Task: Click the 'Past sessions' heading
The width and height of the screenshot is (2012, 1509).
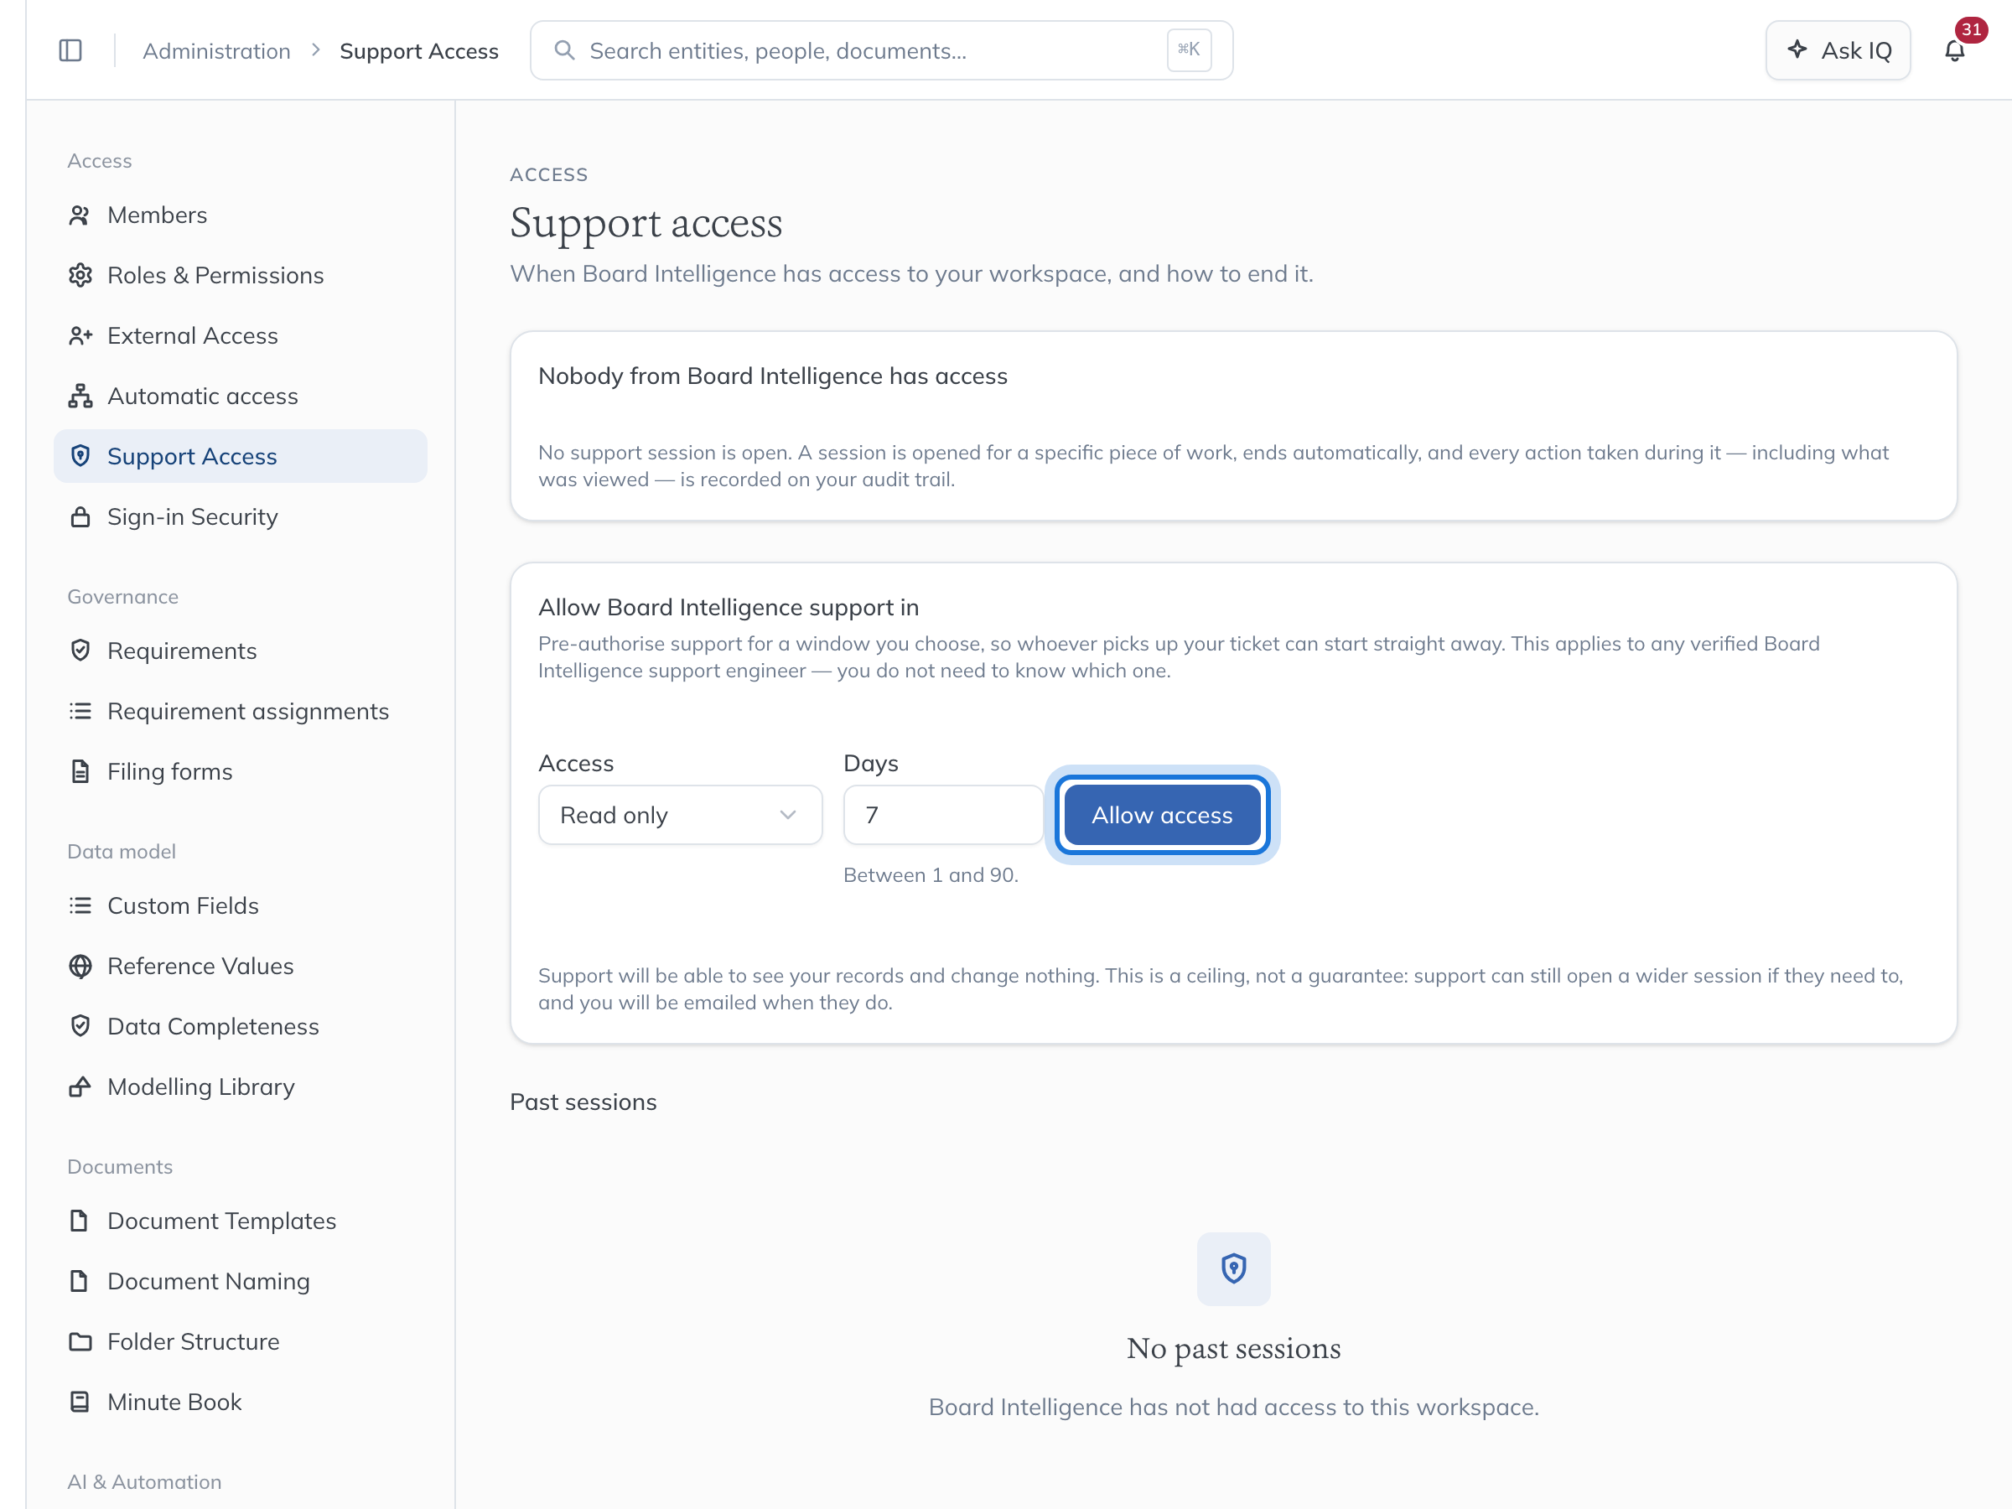Action: 583,1102
